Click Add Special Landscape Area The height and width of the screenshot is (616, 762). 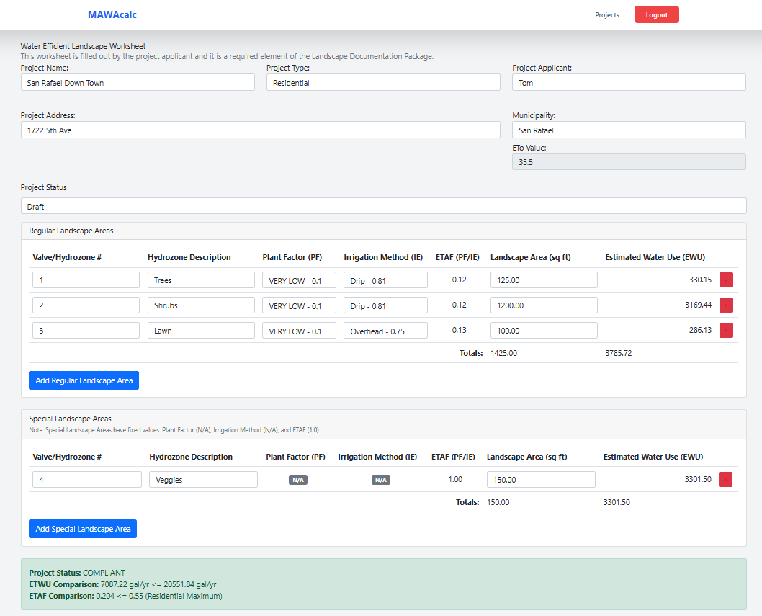[82, 528]
